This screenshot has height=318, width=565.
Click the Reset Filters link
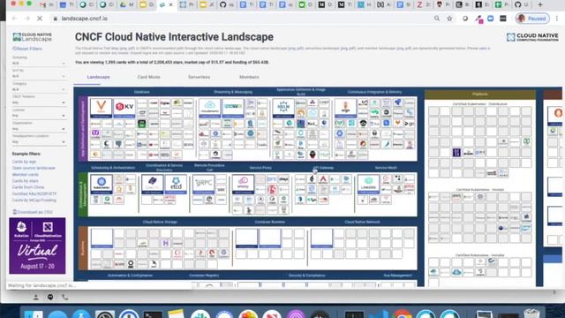pos(27,49)
